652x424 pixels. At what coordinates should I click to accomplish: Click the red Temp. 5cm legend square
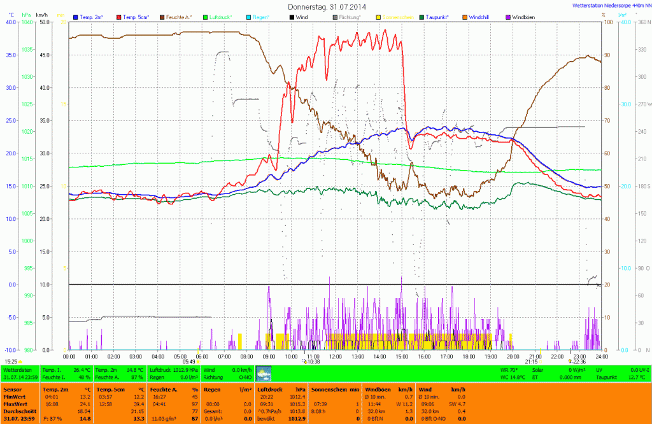tap(118, 17)
